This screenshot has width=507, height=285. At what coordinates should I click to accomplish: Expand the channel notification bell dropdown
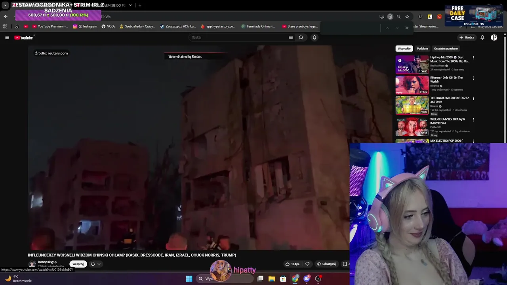(95, 264)
